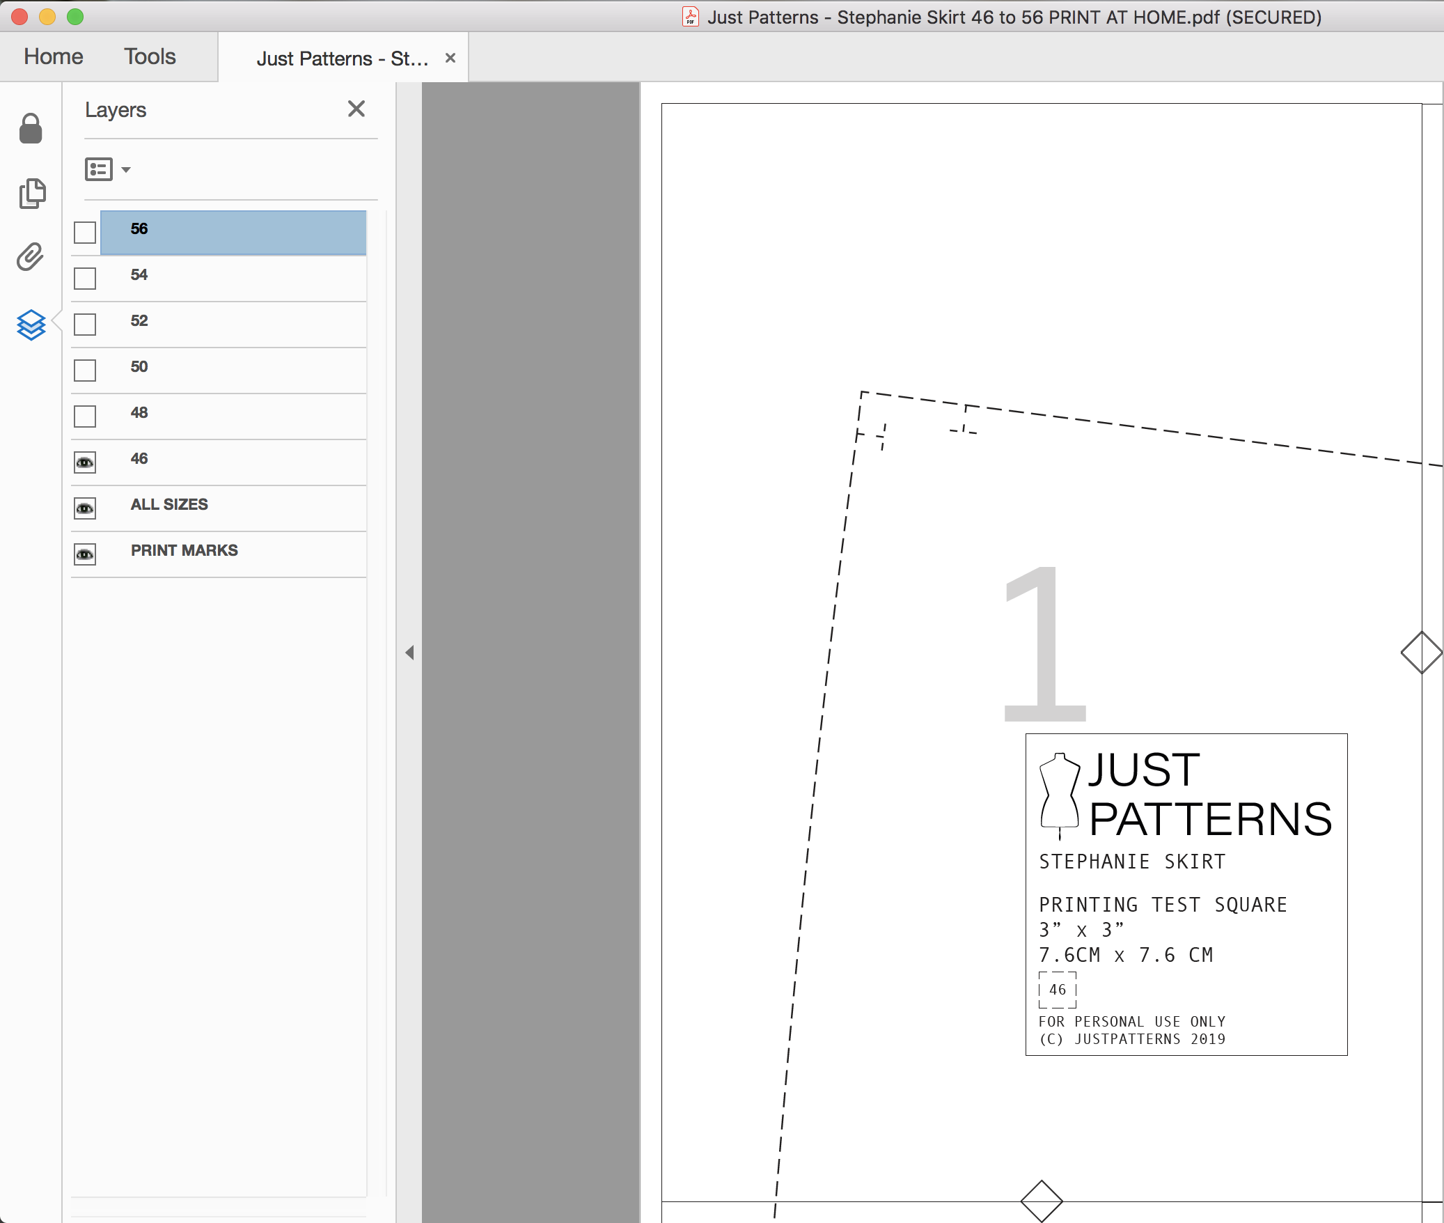Click the Layers options list icon
Screen dimensions: 1444x1223
pos(99,169)
